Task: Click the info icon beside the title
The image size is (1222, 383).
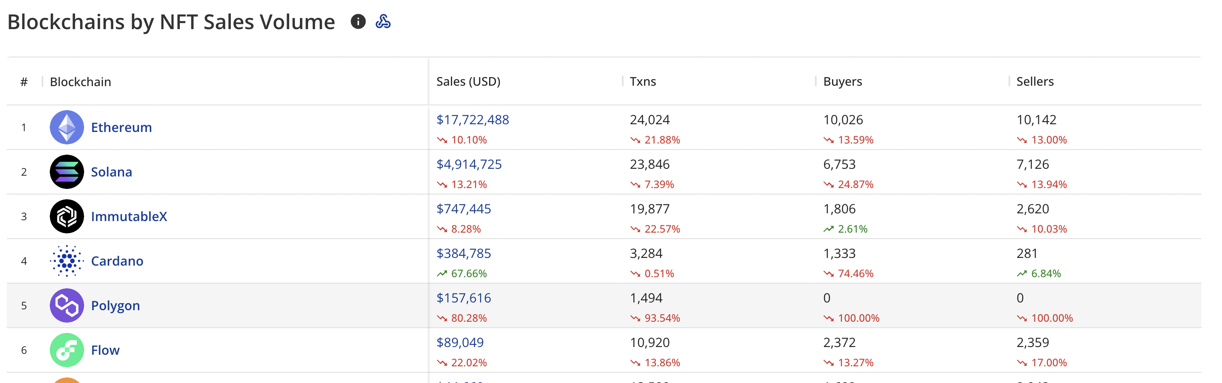Action: (358, 21)
